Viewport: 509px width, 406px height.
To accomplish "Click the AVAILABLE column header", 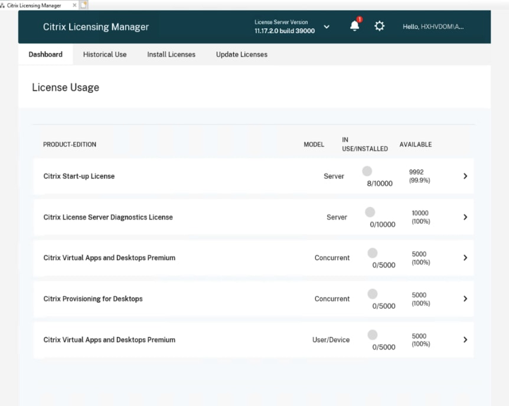I will [x=416, y=145].
